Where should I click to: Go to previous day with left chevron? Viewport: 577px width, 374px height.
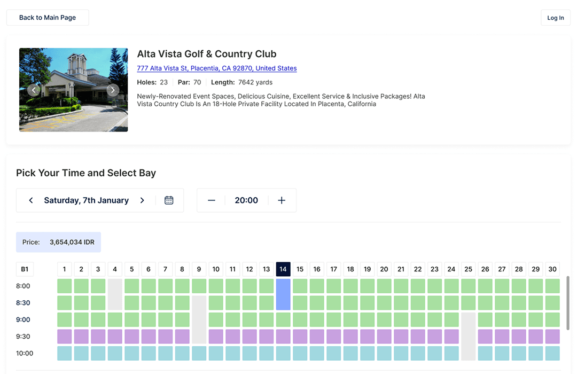[31, 200]
